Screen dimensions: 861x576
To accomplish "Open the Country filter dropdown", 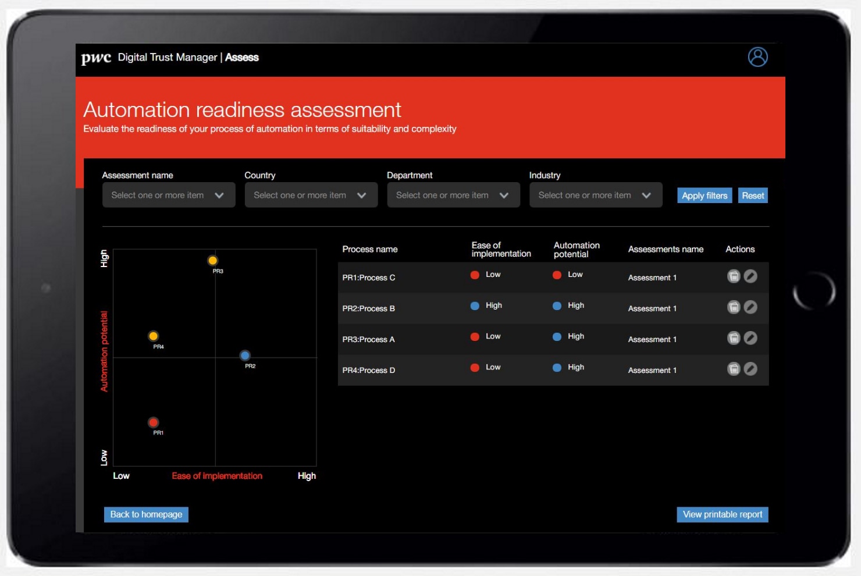I will (x=311, y=195).
